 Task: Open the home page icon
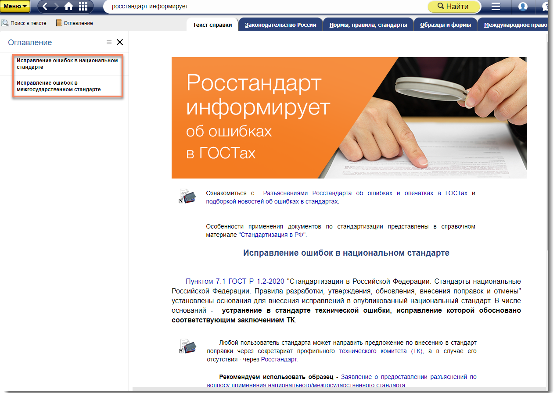(x=69, y=7)
